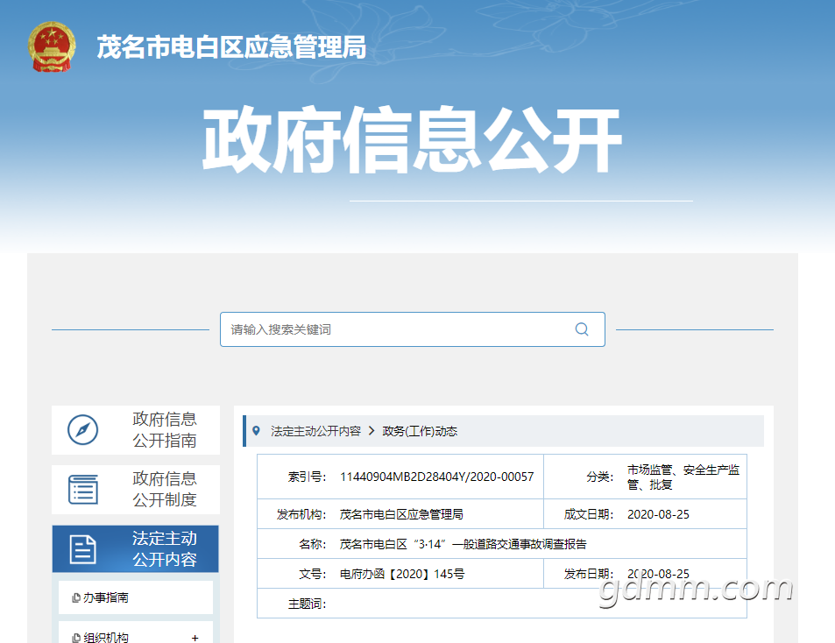Expand 组织机构 with the plus sign
The width and height of the screenshot is (835, 643).
click(x=195, y=638)
